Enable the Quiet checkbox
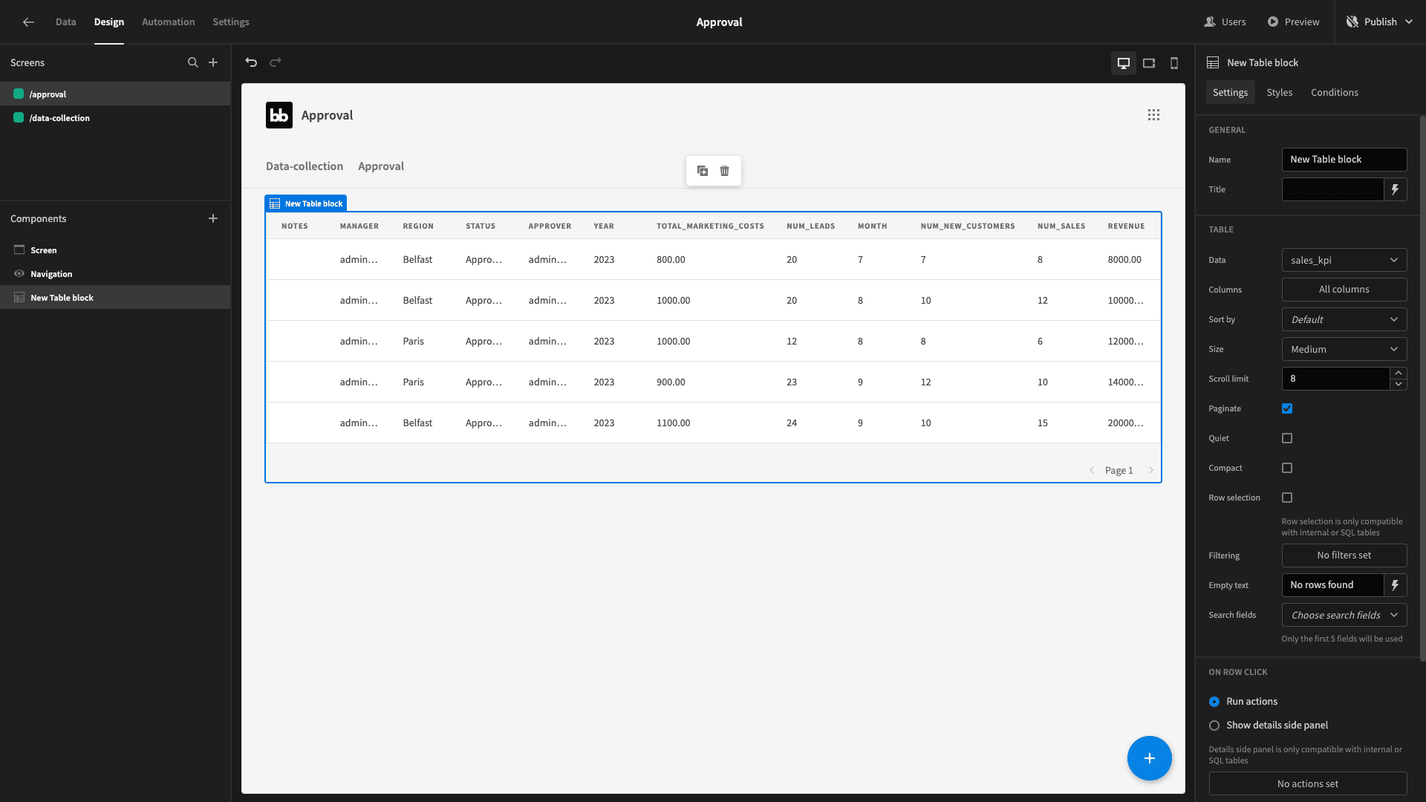 click(1287, 438)
